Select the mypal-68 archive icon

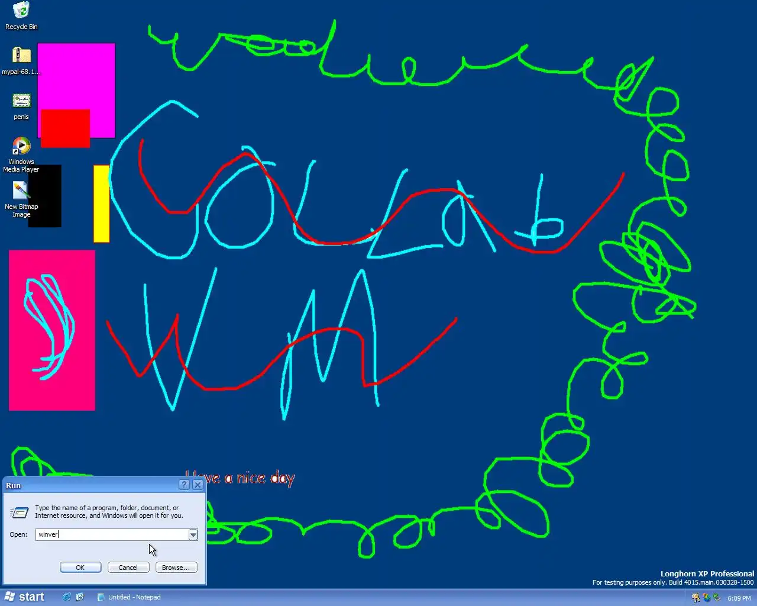pyautogui.click(x=21, y=61)
